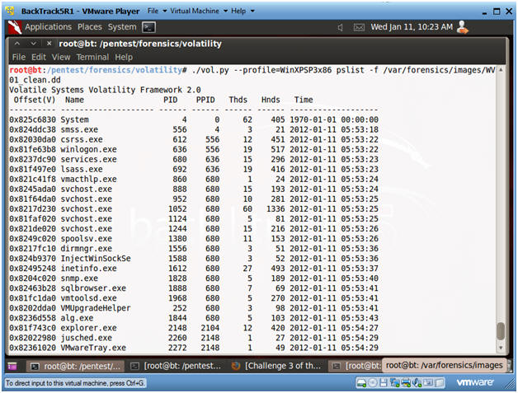Click the BackTrack dragon logo icon

15,27
